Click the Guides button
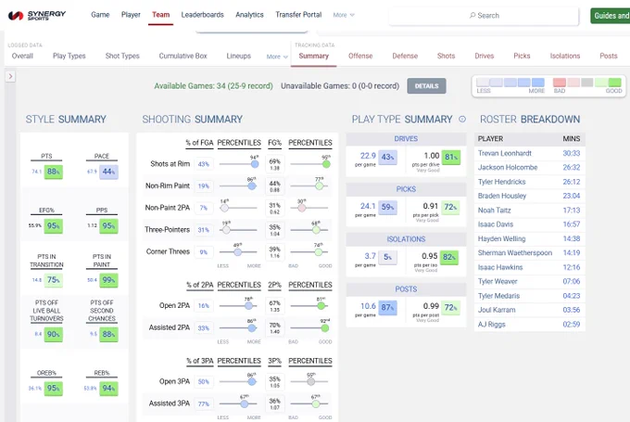Screen dimensions: 630x422 tap(610, 16)
